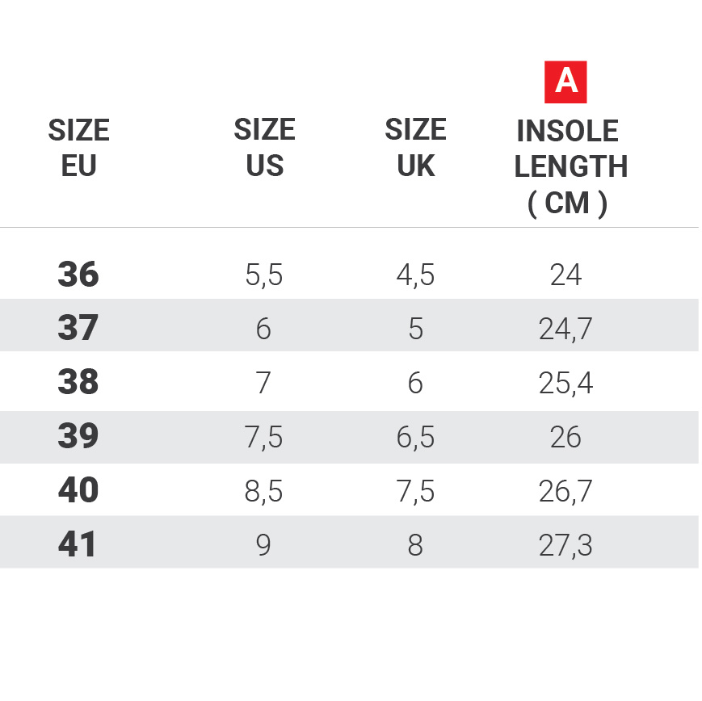Select EU size 37 row label
702x701 pixels.
pyautogui.click(x=78, y=328)
